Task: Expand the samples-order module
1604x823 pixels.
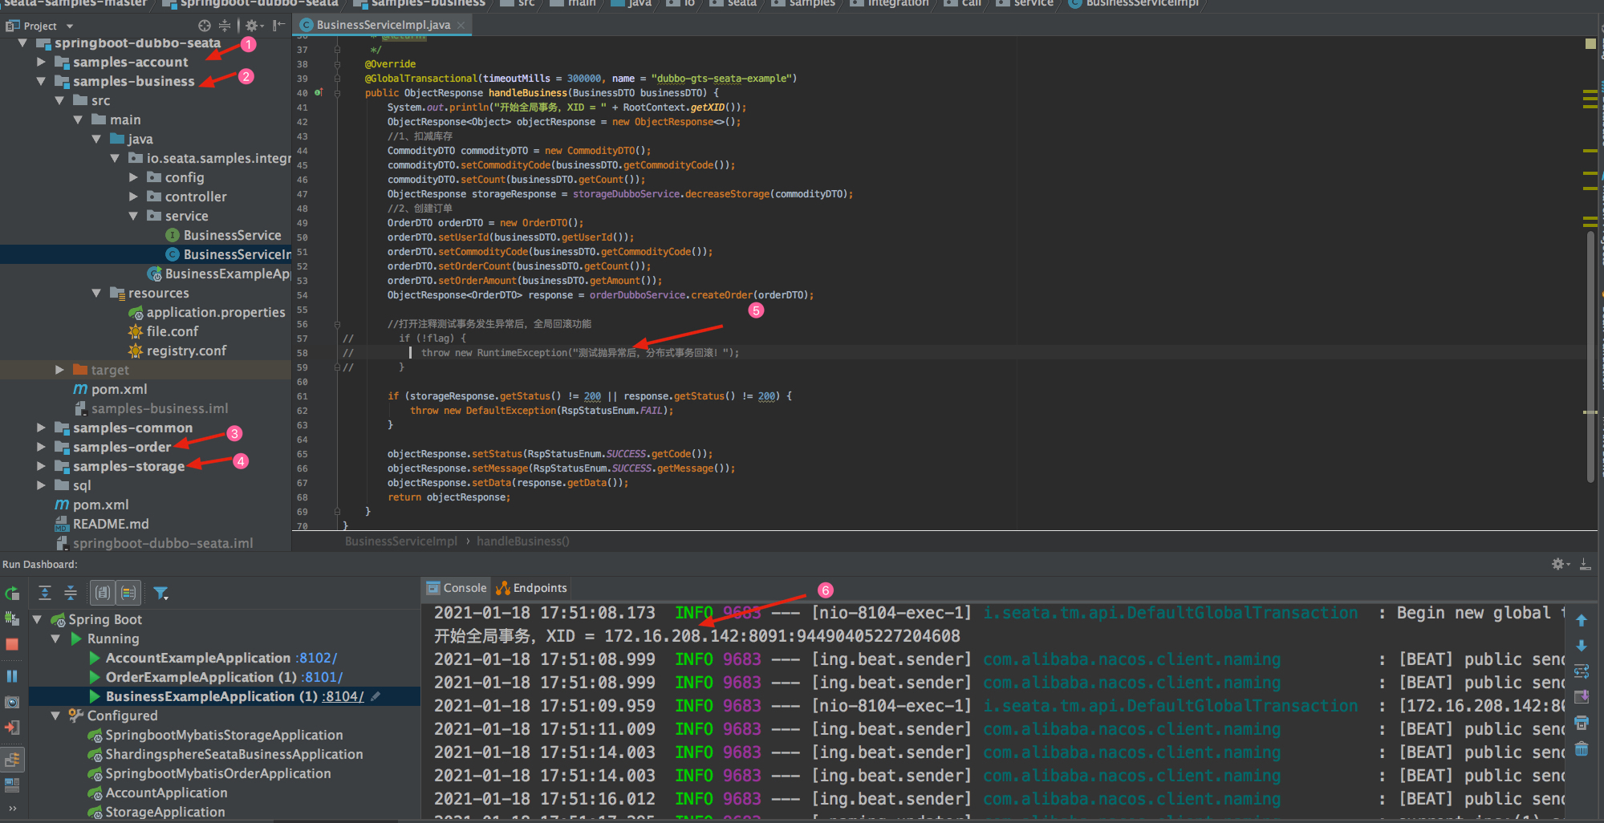Action: click(41, 447)
